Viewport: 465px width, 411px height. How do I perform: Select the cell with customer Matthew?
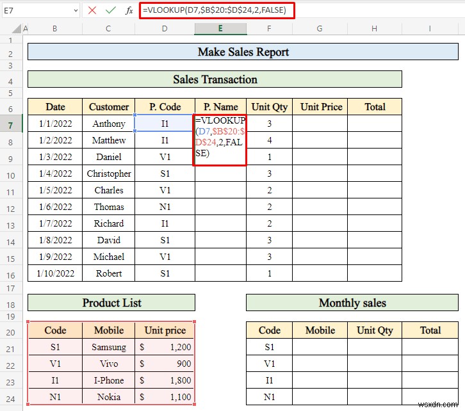pyautogui.click(x=108, y=140)
